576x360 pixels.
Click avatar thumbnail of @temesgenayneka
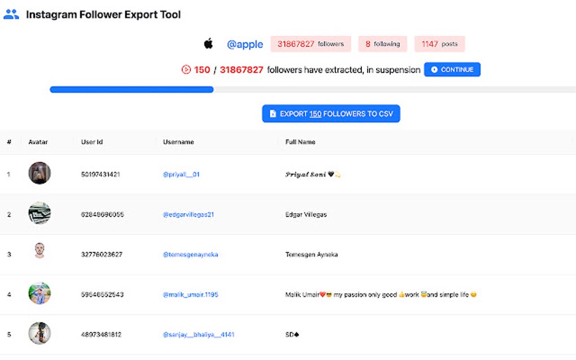40,251
